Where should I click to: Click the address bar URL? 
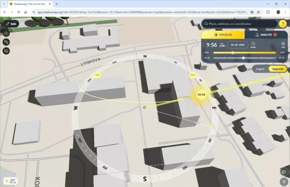click(142, 12)
